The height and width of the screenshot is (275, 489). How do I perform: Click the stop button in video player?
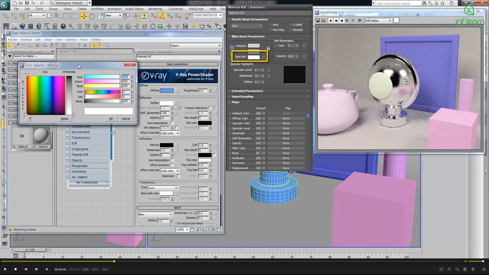[x=15, y=269]
